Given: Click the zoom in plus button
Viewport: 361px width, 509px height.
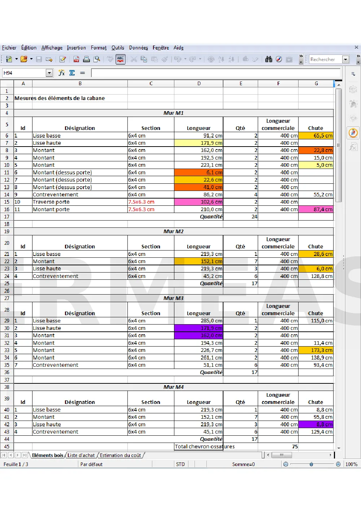Looking at the screenshot, I should coord(338,464).
